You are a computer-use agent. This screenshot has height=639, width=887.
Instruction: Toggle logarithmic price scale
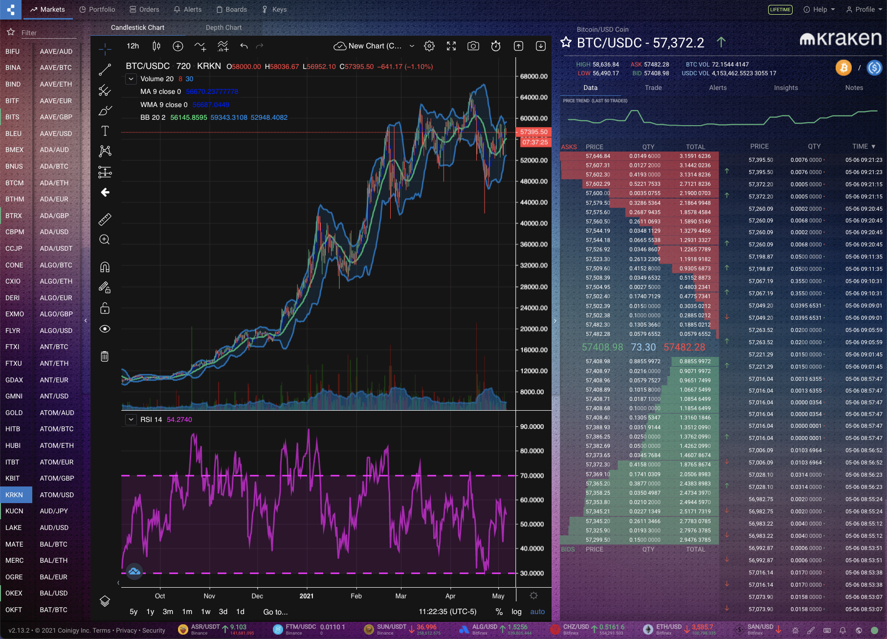(516, 612)
